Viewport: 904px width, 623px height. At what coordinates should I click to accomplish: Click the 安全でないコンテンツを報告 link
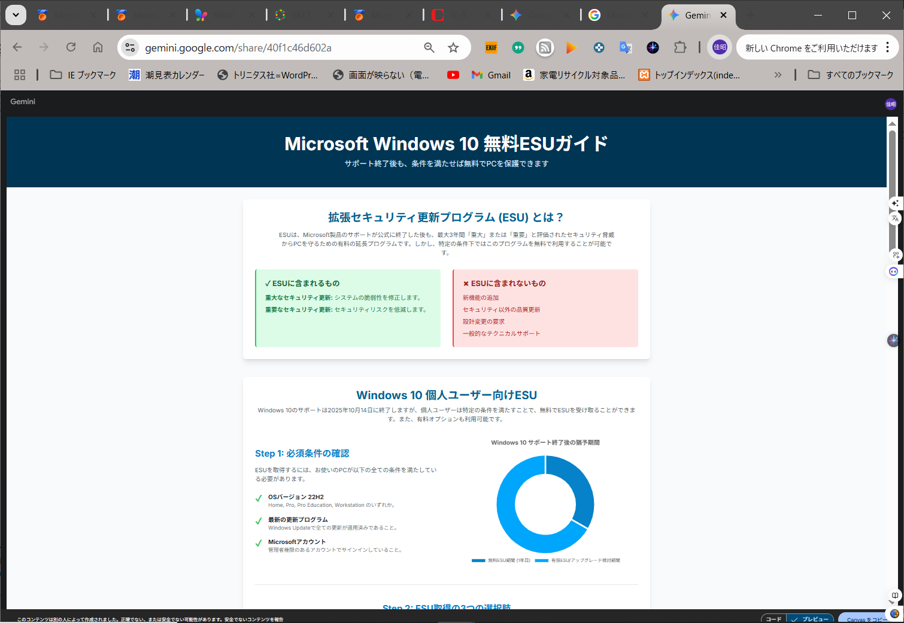click(x=254, y=619)
